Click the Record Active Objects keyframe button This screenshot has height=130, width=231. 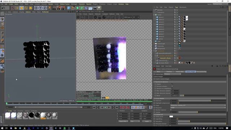click(x=122, y=108)
